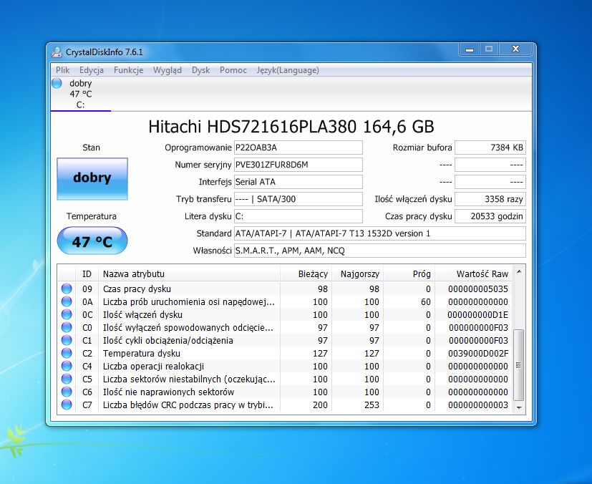Click the ID column header
This screenshot has height=484, width=592.
[87, 274]
